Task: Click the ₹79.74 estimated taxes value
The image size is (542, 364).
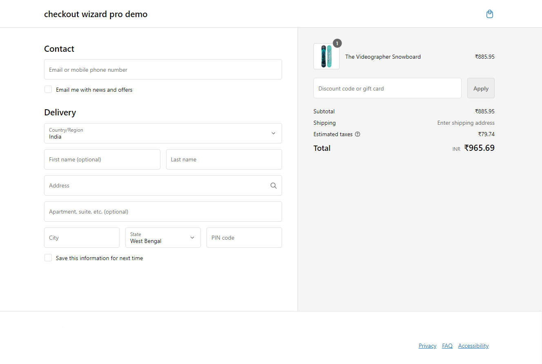Action: coord(486,134)
